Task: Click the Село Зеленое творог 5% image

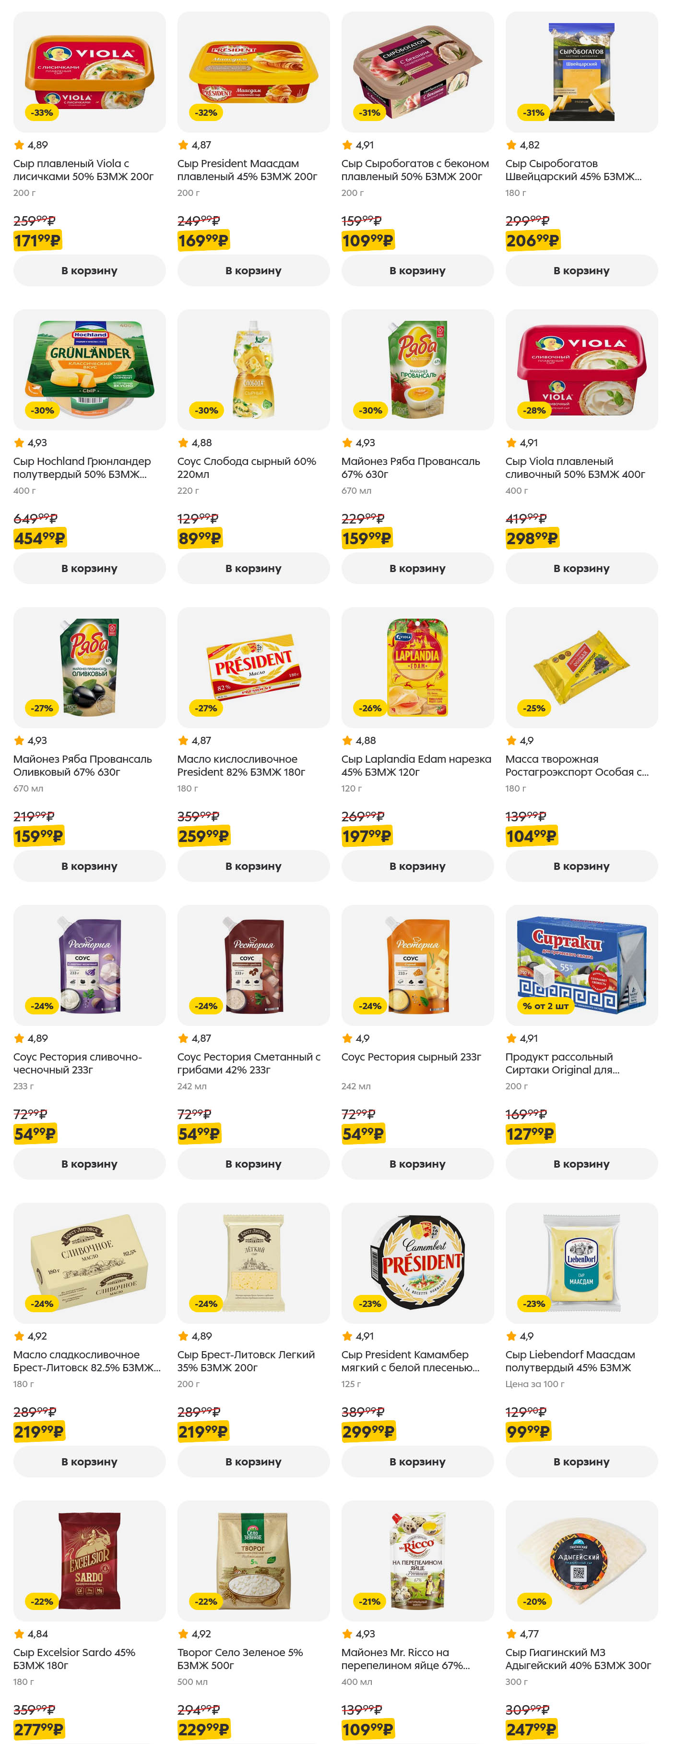Action: point(253,1561)
